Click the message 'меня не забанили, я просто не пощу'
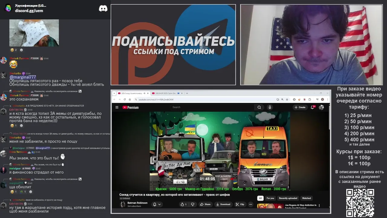The width and height of the screenshot is (387, 218). tap(43, 141)
